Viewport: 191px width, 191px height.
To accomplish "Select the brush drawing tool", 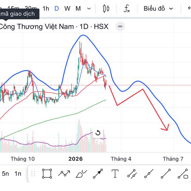I will 81,173.
